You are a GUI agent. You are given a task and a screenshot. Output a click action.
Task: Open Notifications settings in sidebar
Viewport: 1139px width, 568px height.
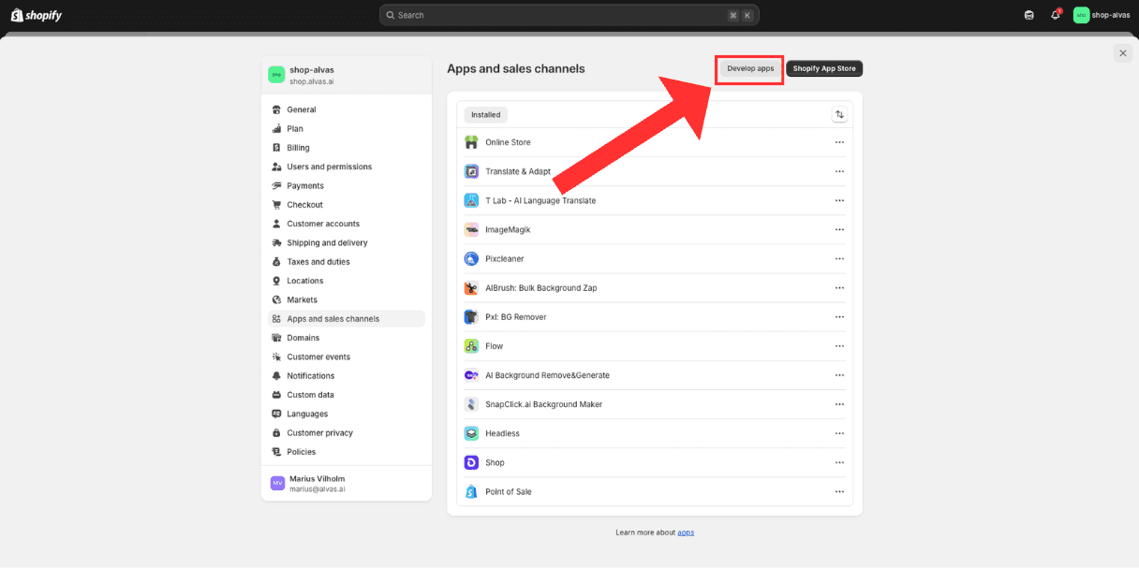pyautogui.click(x=347, y=376)
